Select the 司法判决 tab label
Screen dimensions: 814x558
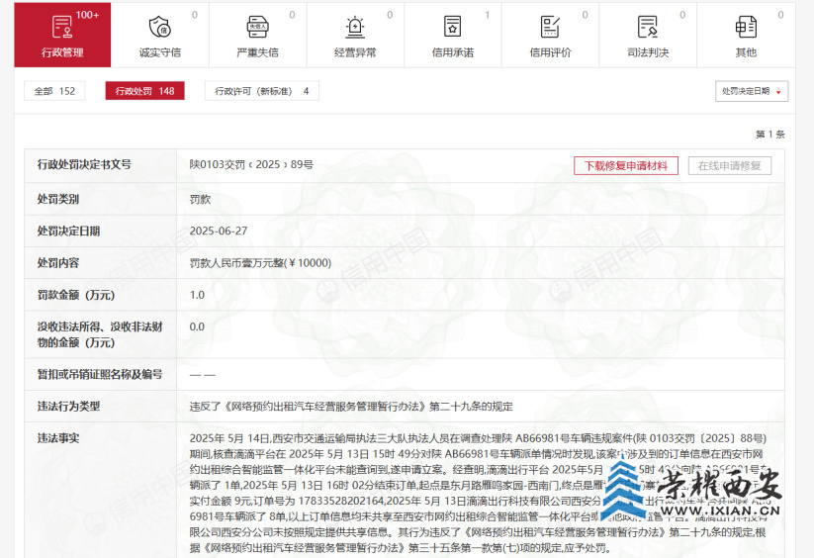point(648,52)
